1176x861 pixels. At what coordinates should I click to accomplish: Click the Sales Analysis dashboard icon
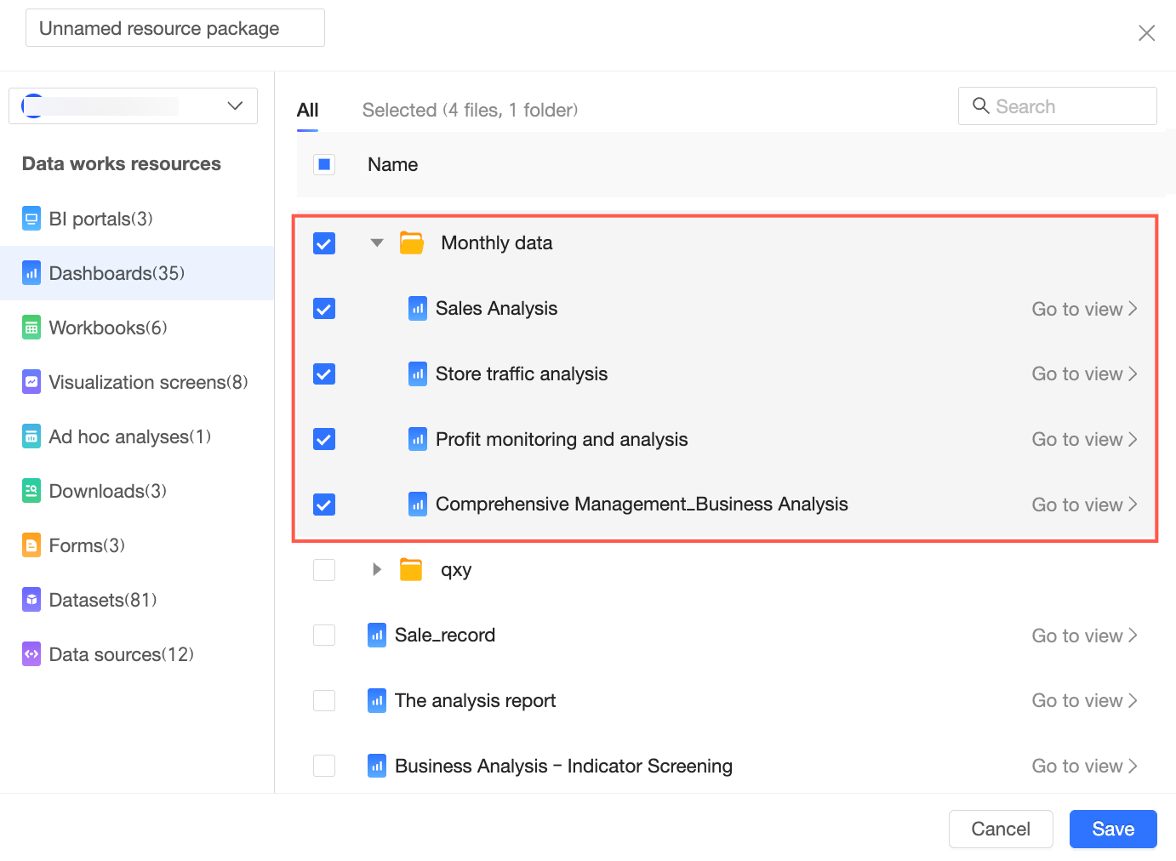coord(418,309)
